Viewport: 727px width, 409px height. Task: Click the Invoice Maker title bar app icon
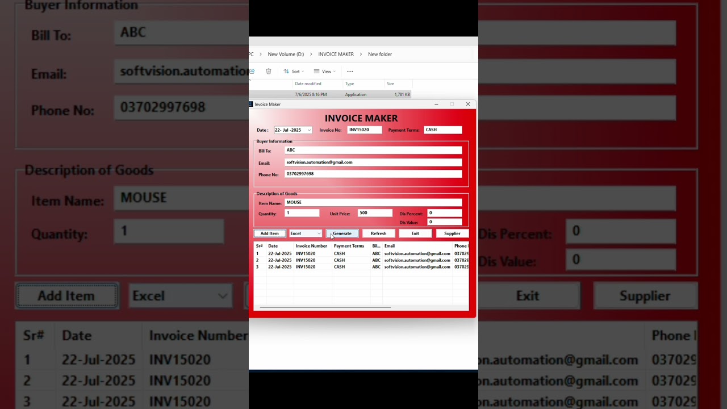[x=250, y=104]
